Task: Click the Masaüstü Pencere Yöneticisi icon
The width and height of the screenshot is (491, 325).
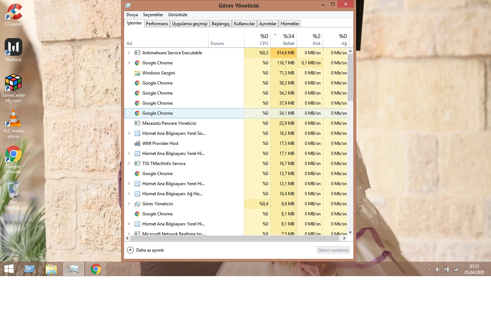Action: (x=137, y=123)
